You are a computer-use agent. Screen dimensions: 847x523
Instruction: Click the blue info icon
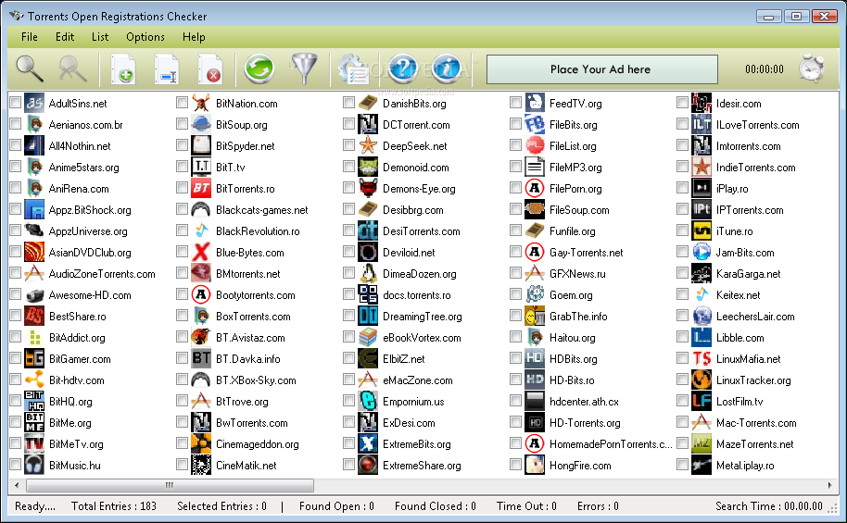[x=446, y=68]
